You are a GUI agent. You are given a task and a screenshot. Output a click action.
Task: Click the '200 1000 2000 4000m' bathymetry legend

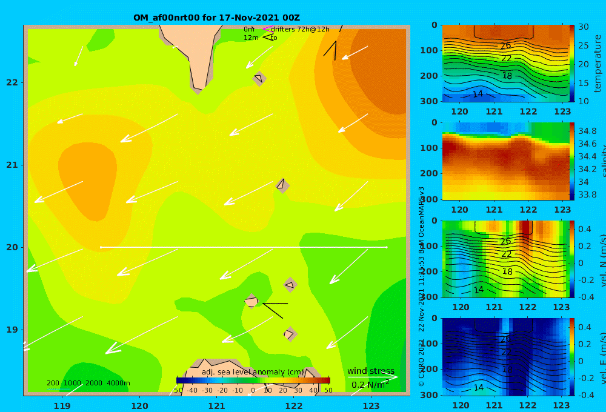(x=88, y=383)
